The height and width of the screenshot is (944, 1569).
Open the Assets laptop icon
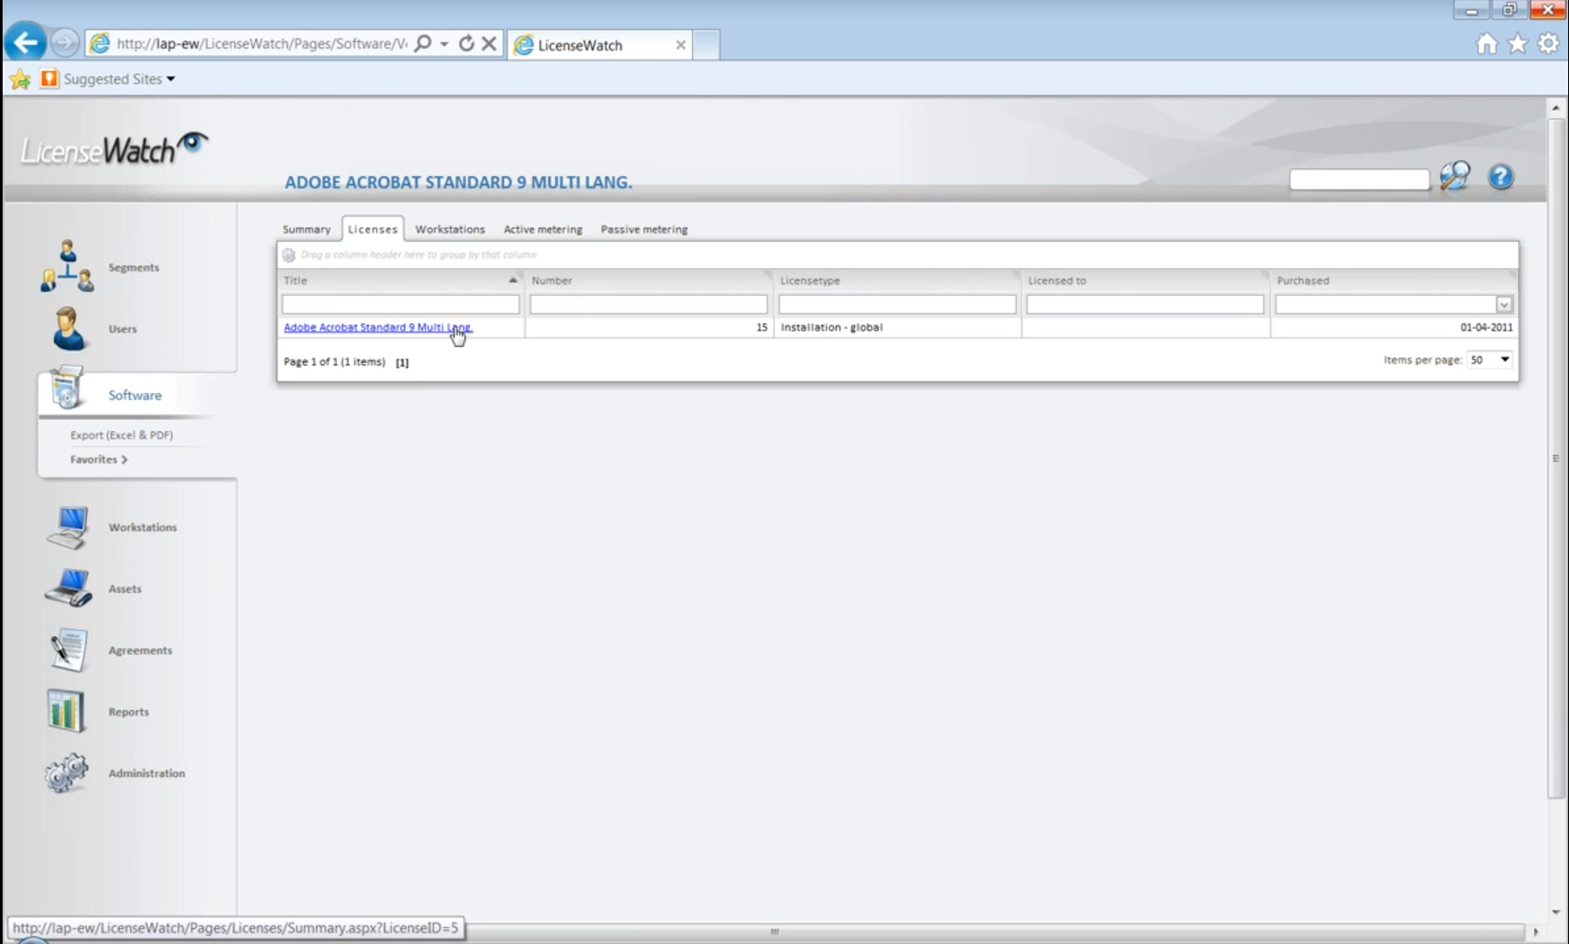[68, 588]
